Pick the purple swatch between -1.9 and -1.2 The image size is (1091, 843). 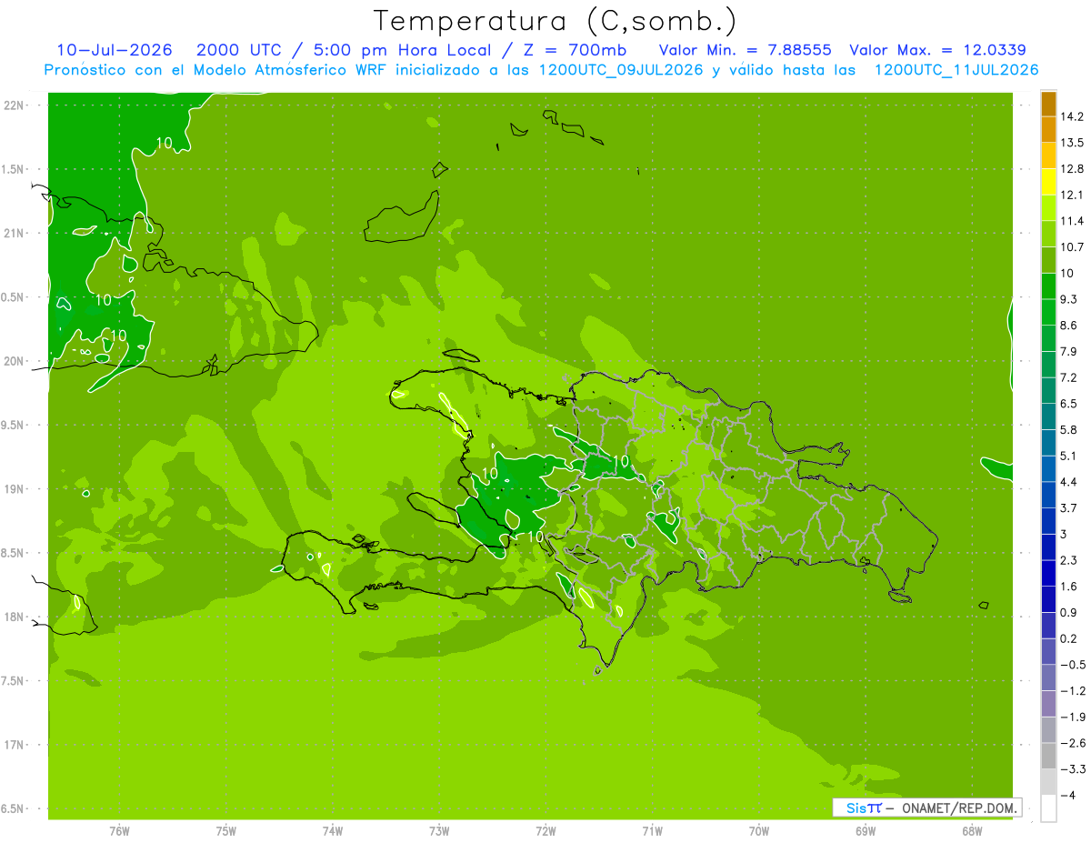coord(1048,704)
